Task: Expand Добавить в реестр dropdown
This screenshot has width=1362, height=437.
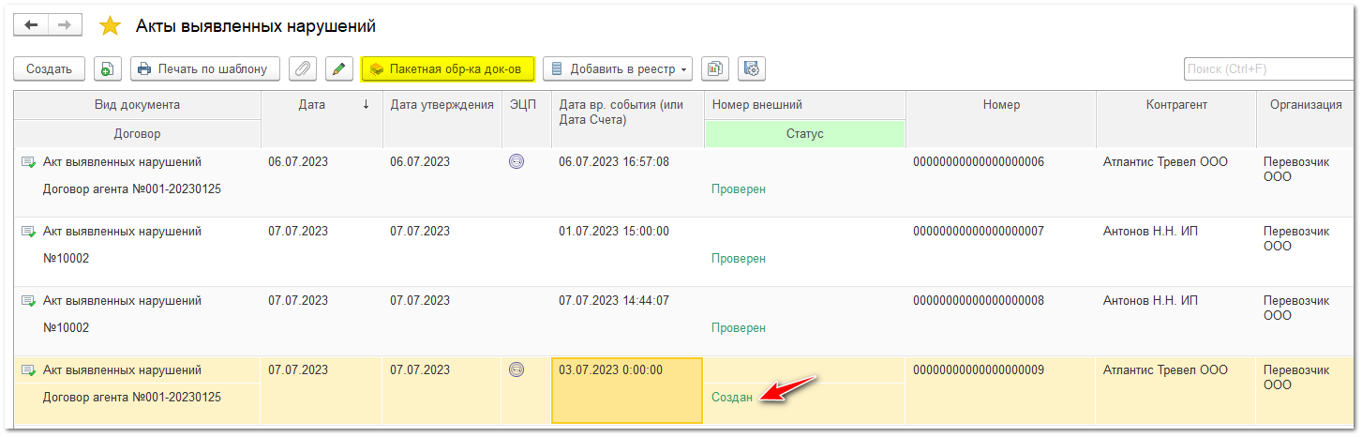Action: point(617,68)
